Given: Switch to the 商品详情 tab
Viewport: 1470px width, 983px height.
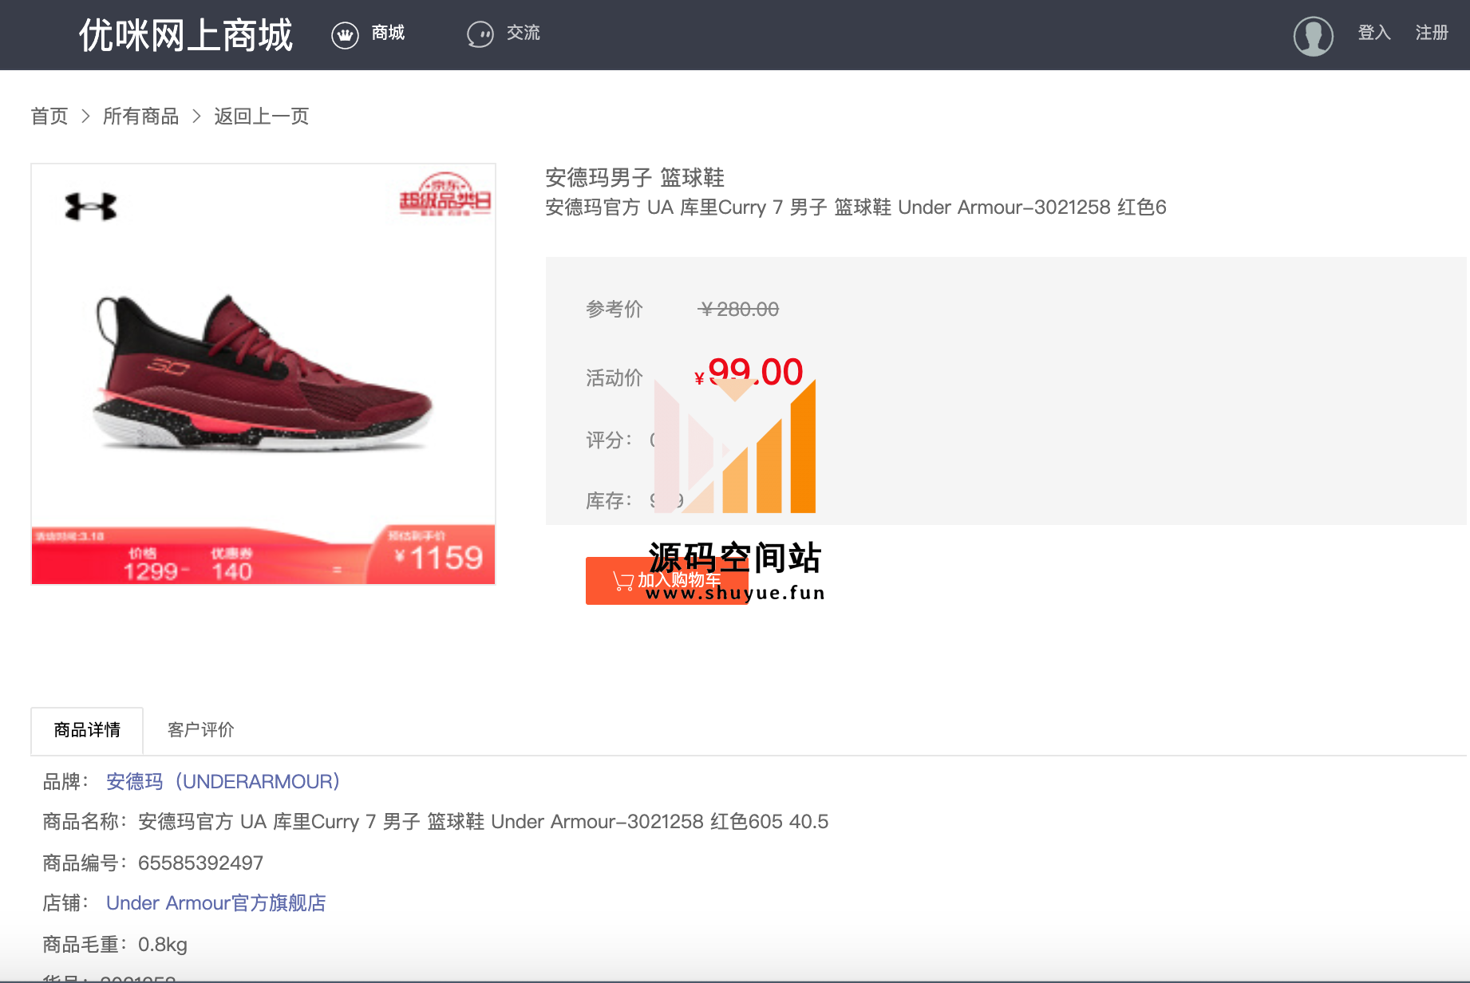Looking at the screenshot, I should pos(87,730).
